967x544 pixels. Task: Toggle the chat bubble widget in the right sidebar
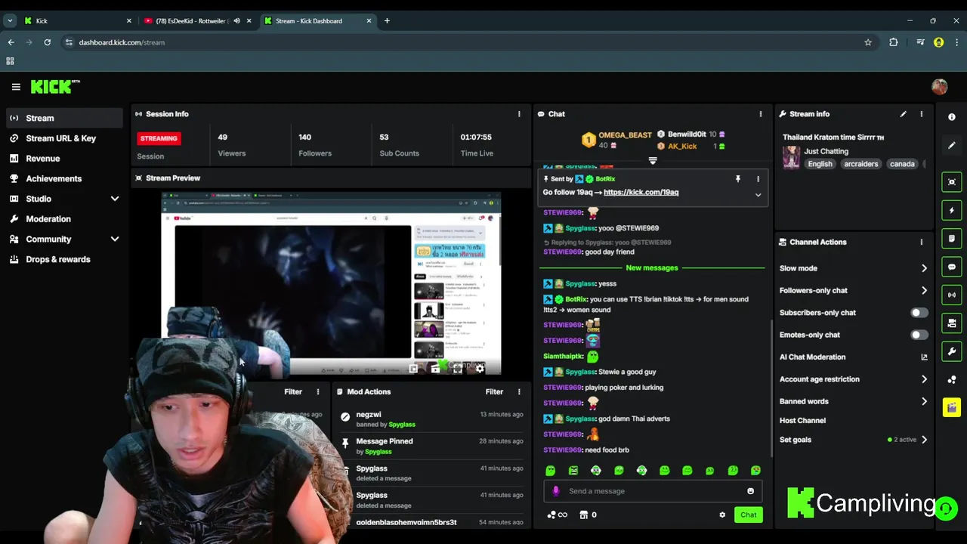pos(952,267)
